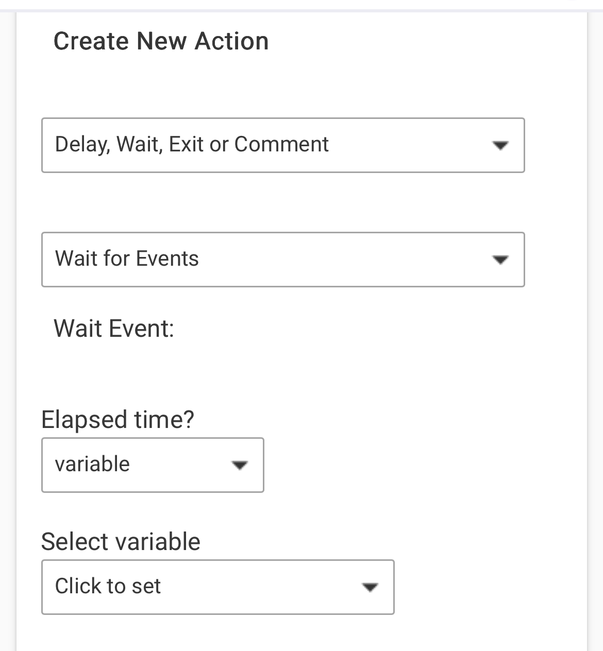Open the 'Delay, Wait, Exit or Comment' dropdown
This screenshot has height=651, width=603.
pos(282,145)
